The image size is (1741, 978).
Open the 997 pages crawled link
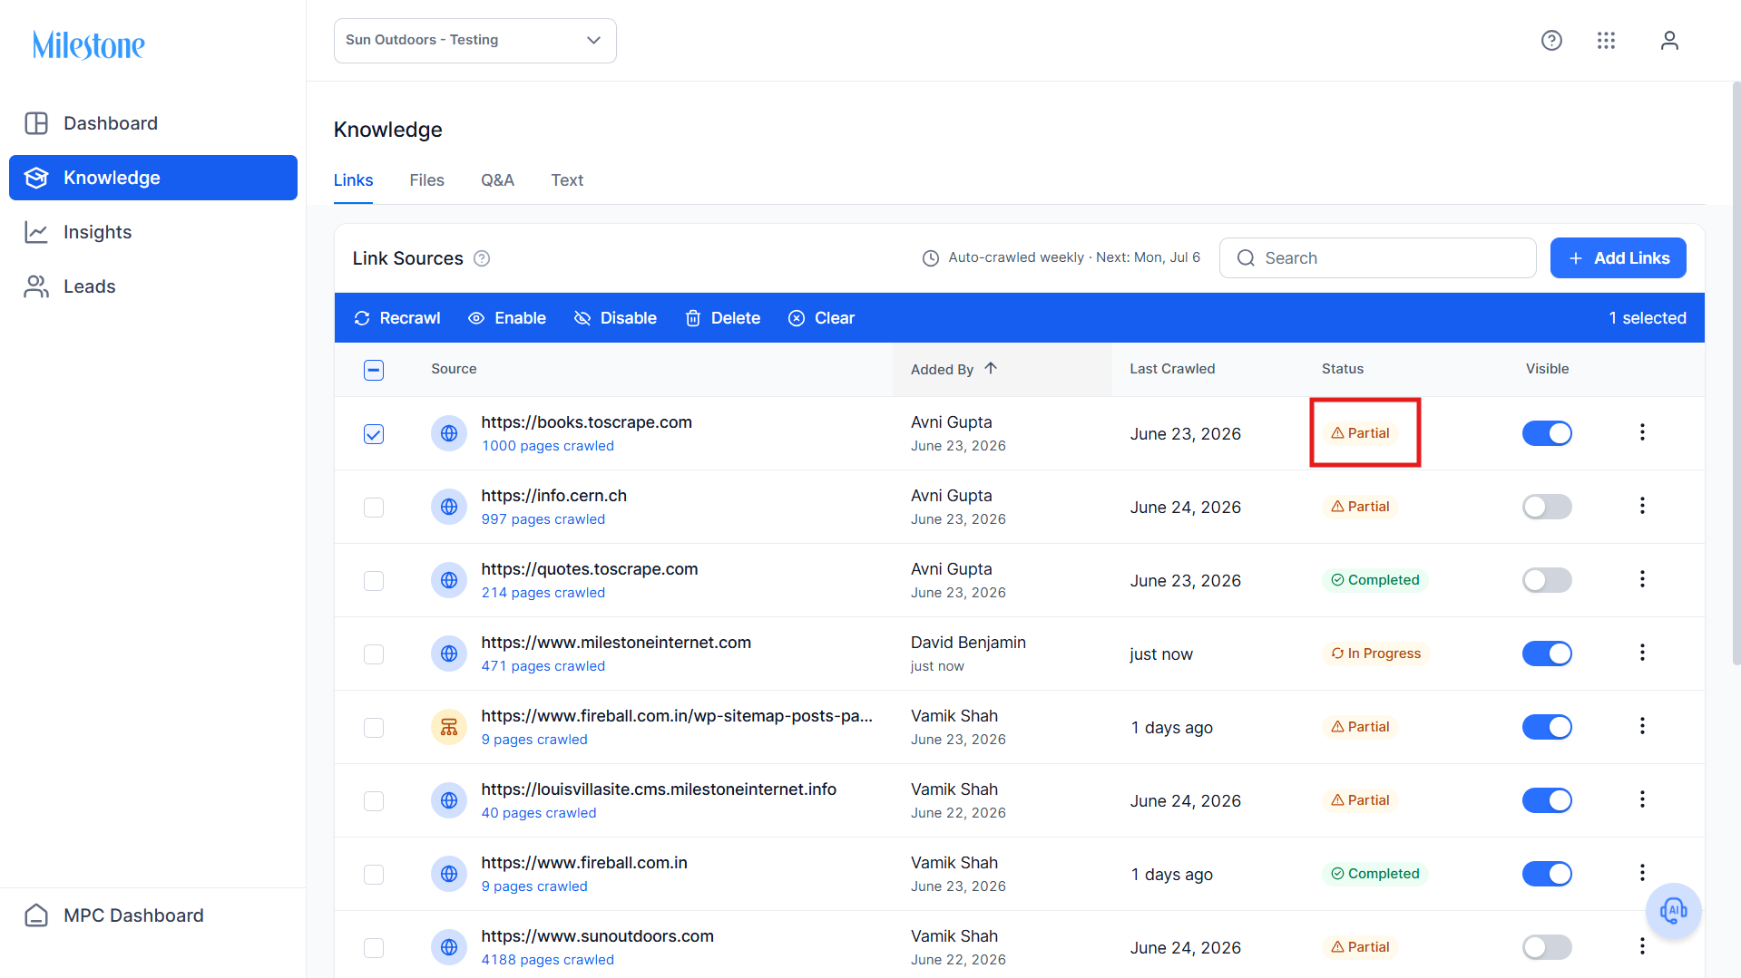[x=543, y=519]
